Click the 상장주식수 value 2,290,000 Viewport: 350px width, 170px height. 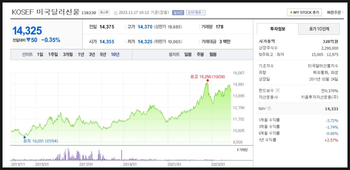[x=330, y=48]
